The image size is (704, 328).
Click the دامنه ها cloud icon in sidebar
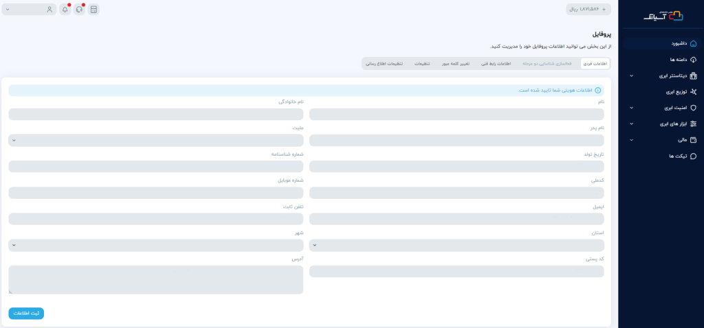tap(693, 60)
